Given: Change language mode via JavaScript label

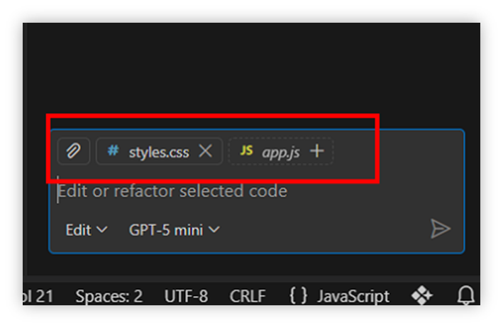Looking at the screenshot, I should coord(353,296).
